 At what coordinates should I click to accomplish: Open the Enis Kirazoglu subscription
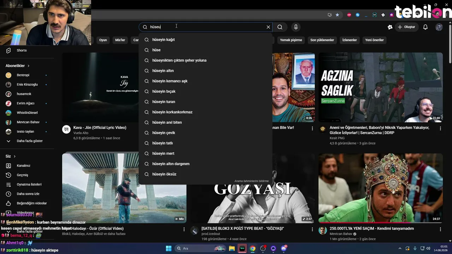(27, 85)
